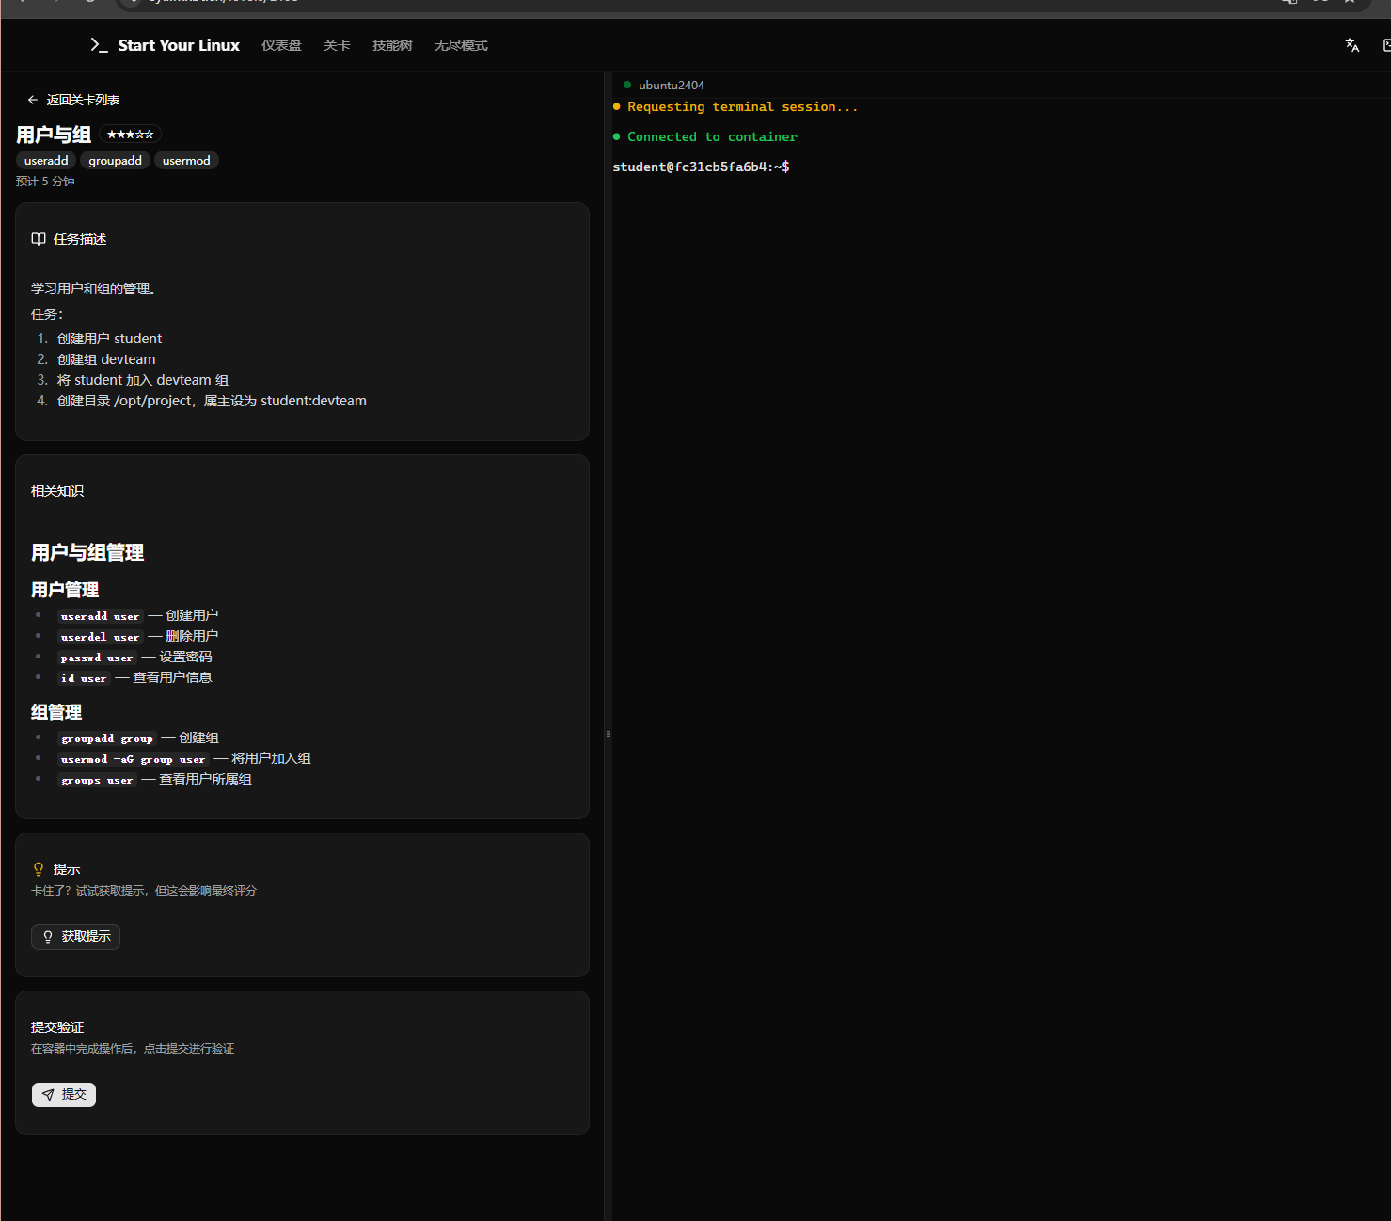Switch to 无尽模式 endless mode

point(461,45)
